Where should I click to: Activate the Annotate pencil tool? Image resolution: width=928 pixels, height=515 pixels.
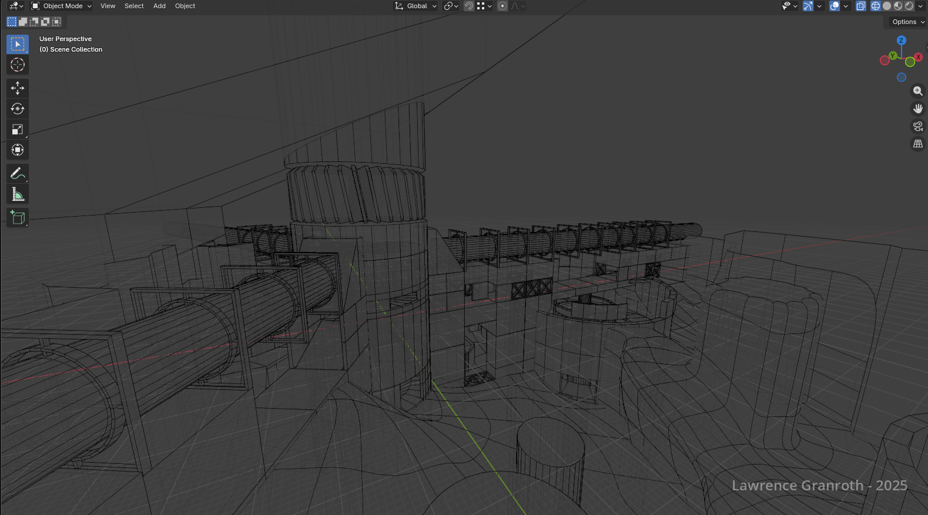tap(18, 174)
